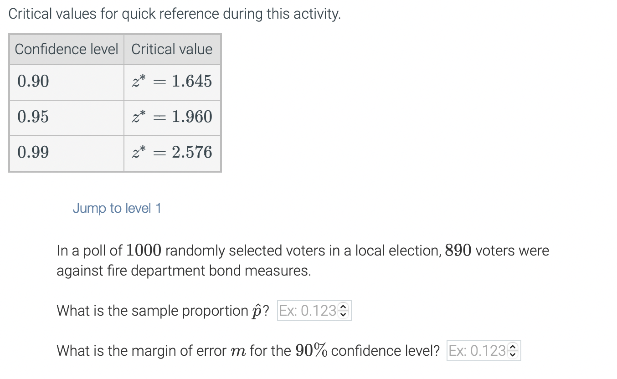
Task: Click the z* = 1.960 critical value cell
Action: pyautogui.click(x=172, y=117)
